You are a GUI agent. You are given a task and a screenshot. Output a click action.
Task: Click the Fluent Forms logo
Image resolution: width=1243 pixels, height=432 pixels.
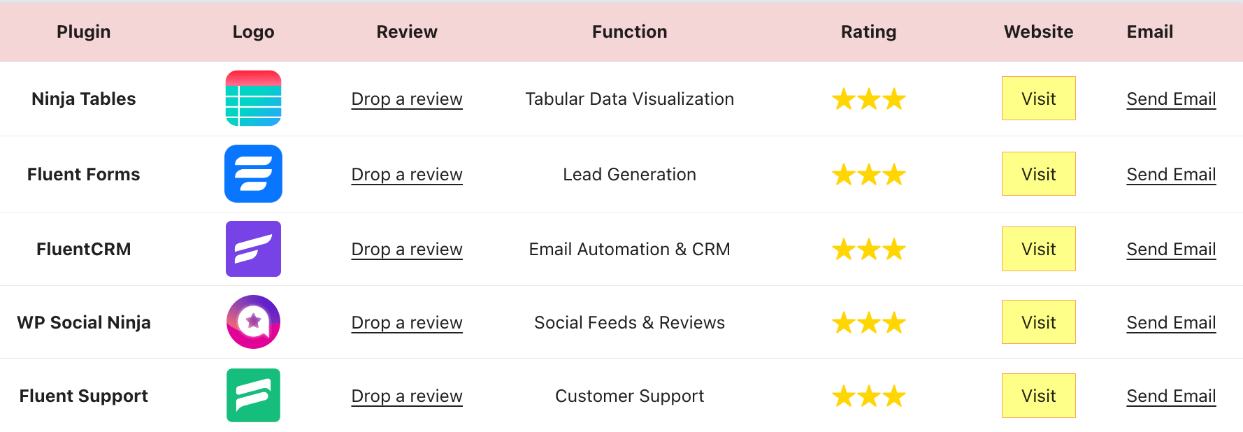253,174
